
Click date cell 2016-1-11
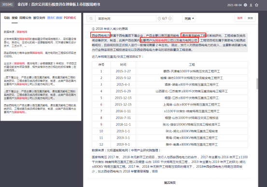[x=123, y=111]
